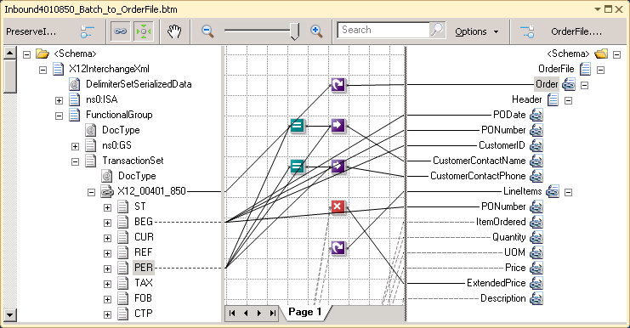630x328 pixels.
Task: Open the window position dropdown arrow
Action: coord(598,9)
